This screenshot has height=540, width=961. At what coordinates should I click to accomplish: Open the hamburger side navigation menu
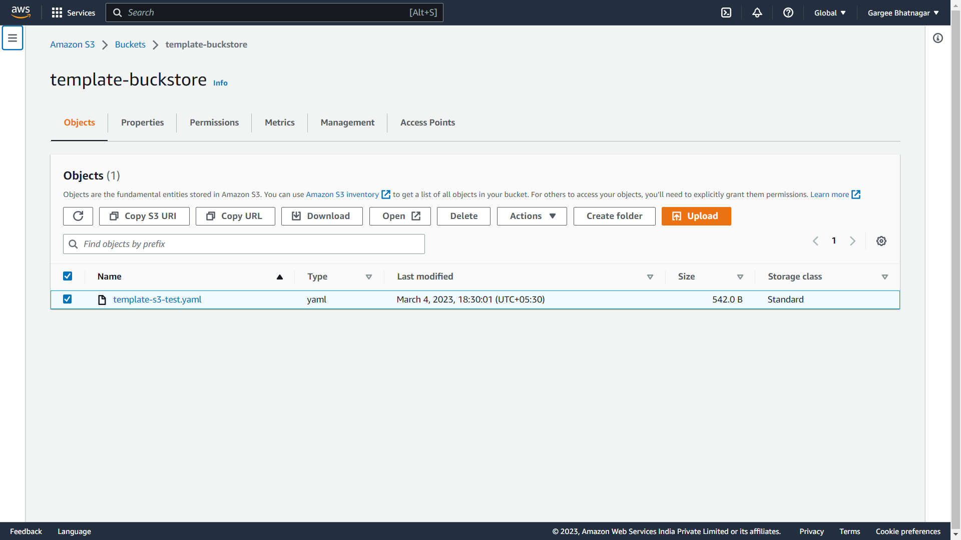click(13, 38)
